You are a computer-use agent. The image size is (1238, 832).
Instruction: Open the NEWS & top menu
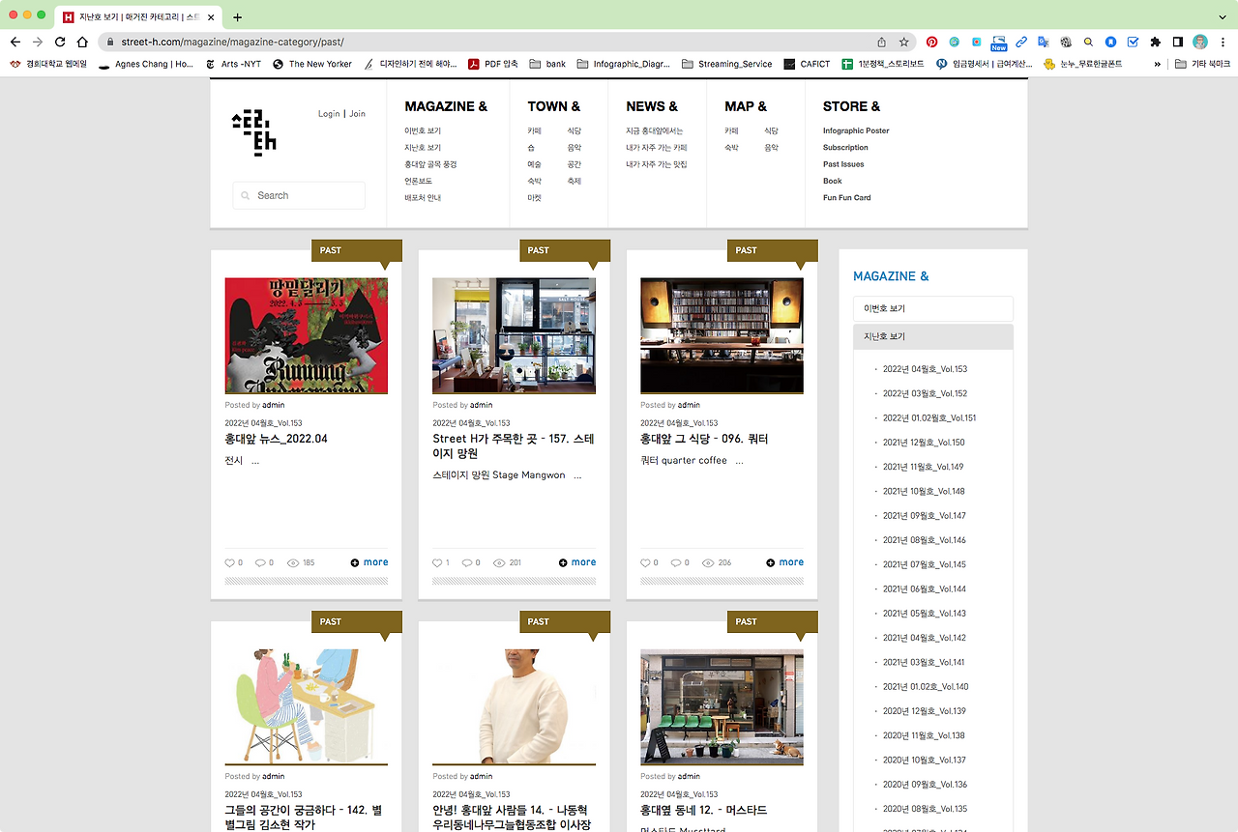[x=652, y=106]
